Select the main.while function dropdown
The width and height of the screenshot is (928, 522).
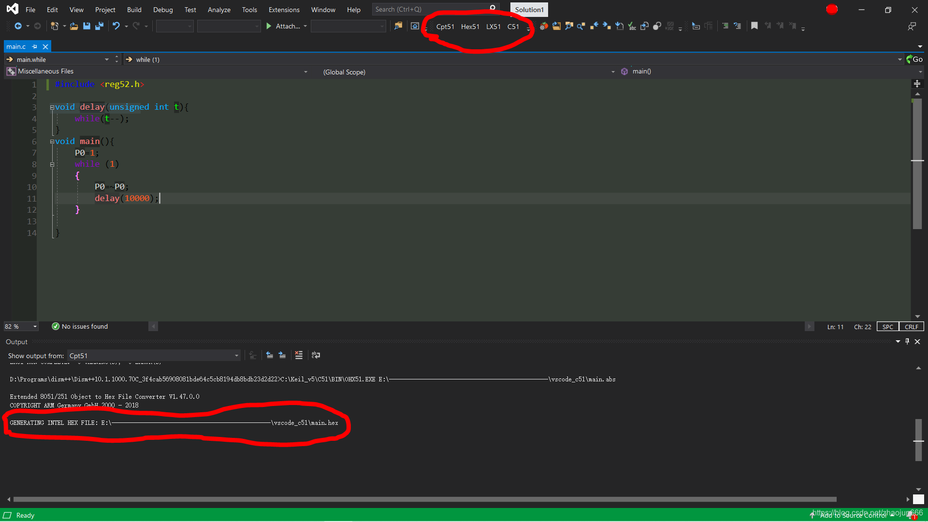coord(57,58)
